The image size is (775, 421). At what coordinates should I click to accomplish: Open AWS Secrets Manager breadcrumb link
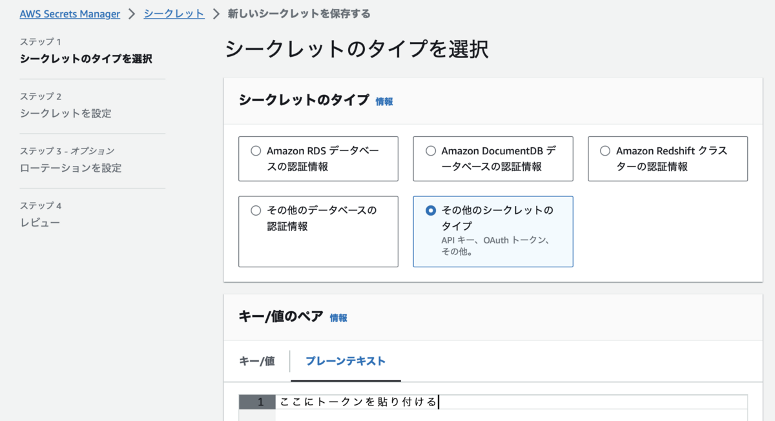[70, 14]
